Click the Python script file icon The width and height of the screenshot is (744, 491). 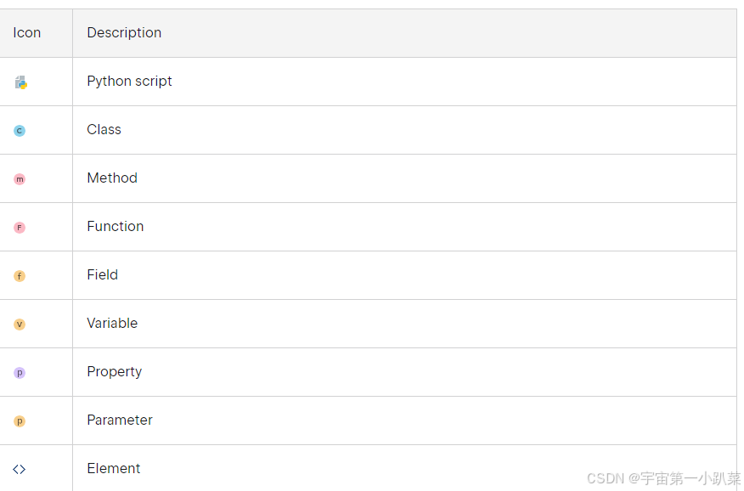point(21,82)
